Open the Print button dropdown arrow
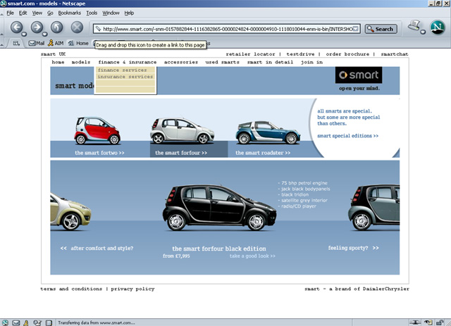Viewport: 451px width, 326px height. coord(423,32)
